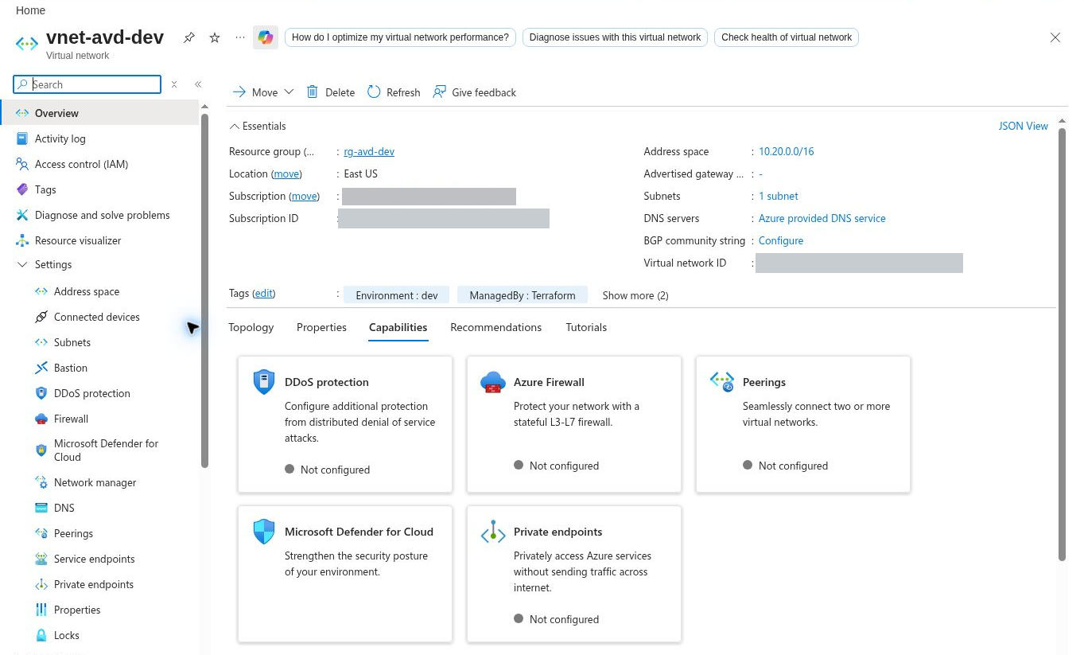Add vnet-avd-dev to favorites with star icon
This screenshot has width=1084, height=655.
[215, 37]
